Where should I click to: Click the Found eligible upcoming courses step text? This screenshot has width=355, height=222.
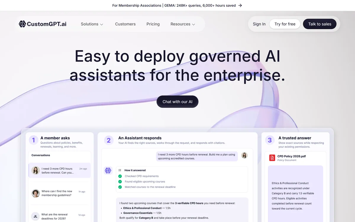tap(145, 181)
